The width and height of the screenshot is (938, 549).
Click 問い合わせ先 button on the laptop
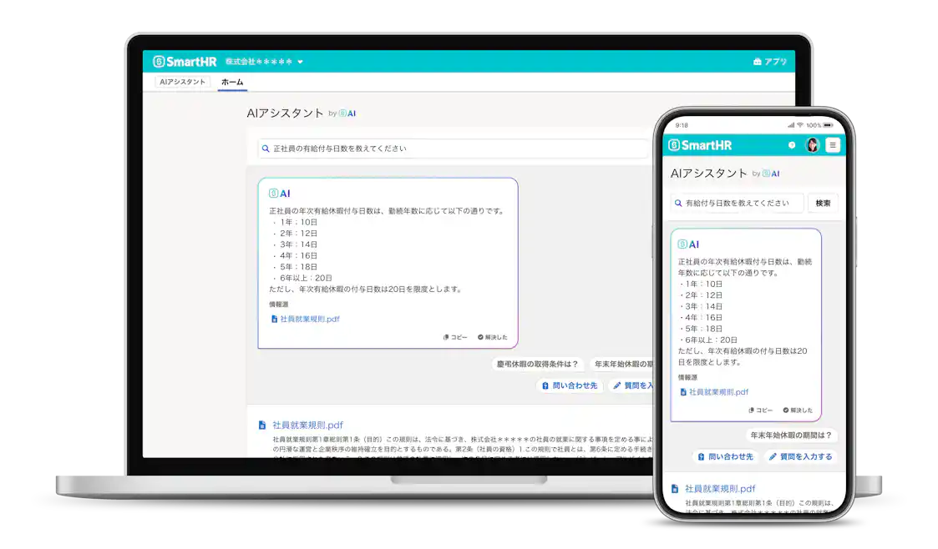[x=570, y=386]
